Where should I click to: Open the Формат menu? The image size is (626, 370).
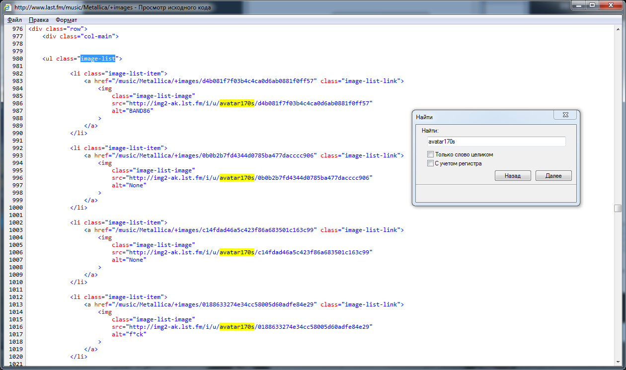click(66, 20)
